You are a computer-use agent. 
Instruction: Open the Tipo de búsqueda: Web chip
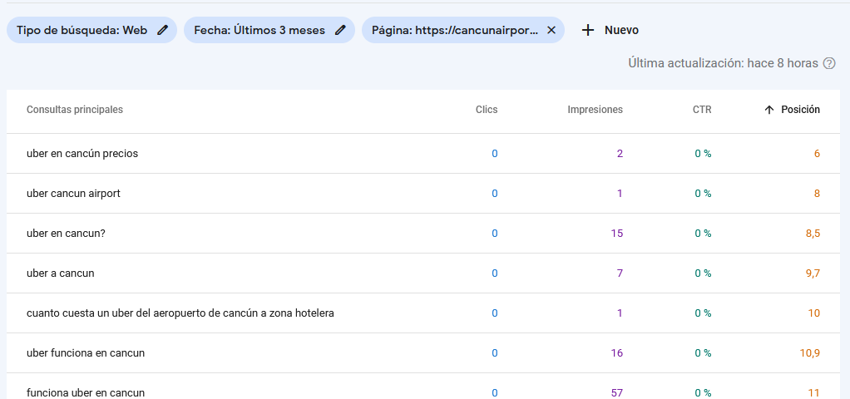point(91,31)
